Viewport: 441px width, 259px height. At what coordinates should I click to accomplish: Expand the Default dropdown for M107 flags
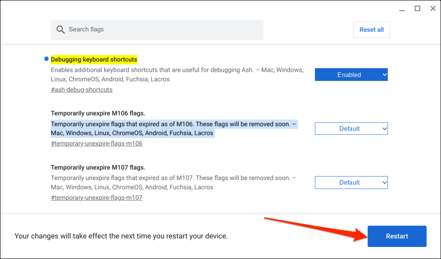pos(351,183)
